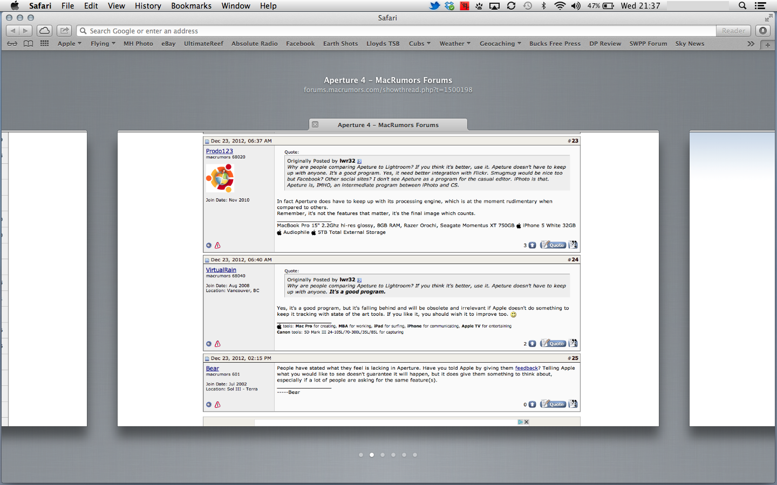
Task: Multi-quote post #25 icon
Action: [x=573, y=404]
